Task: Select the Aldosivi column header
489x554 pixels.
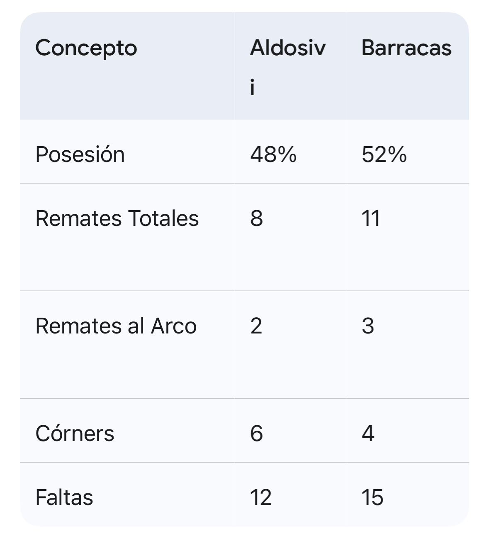Action: tap(288, 48)
